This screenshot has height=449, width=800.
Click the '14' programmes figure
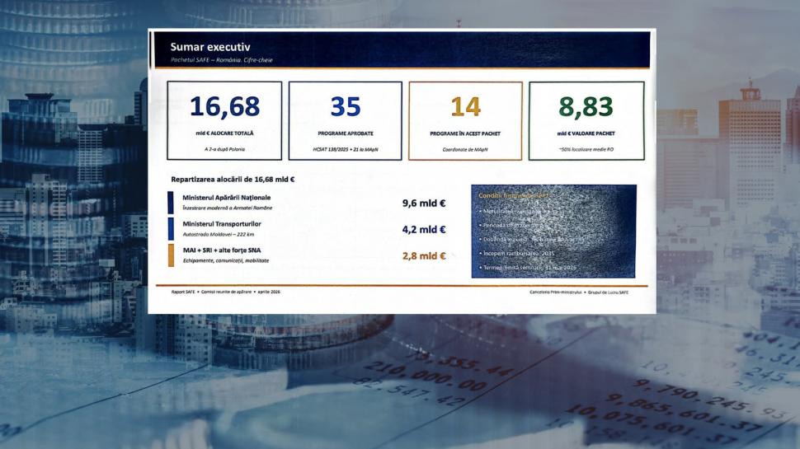(x=465, y=106)
